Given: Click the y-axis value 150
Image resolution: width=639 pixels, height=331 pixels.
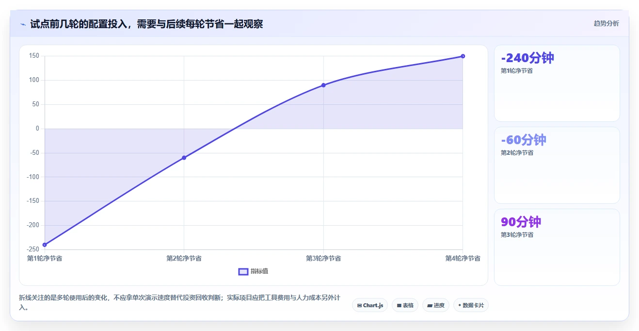Looking at the screenshot, I should (x=34, y=56).
